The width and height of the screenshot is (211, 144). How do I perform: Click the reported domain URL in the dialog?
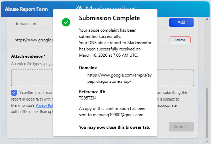(109, 78)
